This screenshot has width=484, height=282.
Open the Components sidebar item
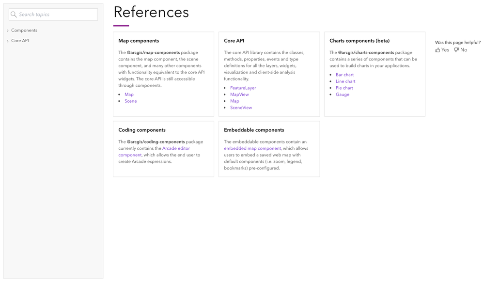pyautogui.click(x=24, y=31)
